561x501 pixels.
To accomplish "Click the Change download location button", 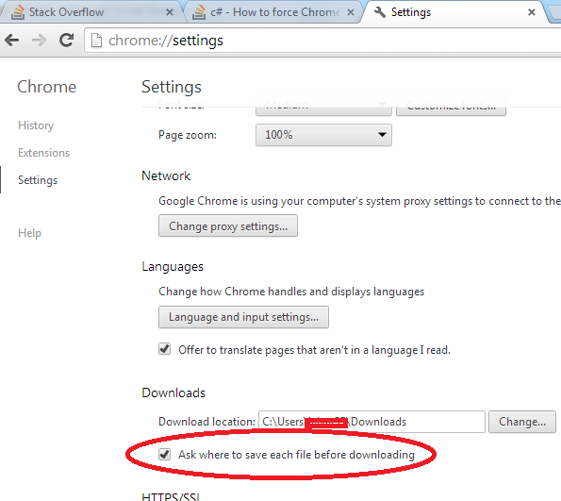I will point(522,422).
